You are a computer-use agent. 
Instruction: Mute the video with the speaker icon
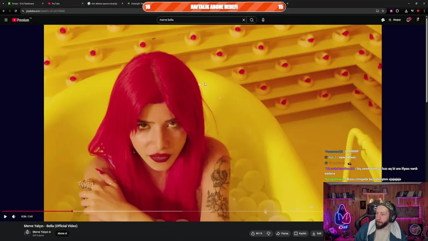click(x=14, y=217)
